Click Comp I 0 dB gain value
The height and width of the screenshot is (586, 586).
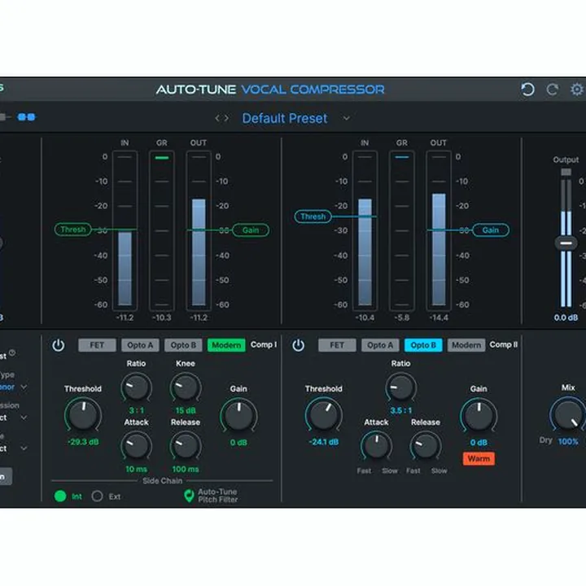click(238, 443)
